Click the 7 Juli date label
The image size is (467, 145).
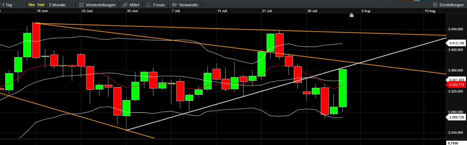(176, 11)
